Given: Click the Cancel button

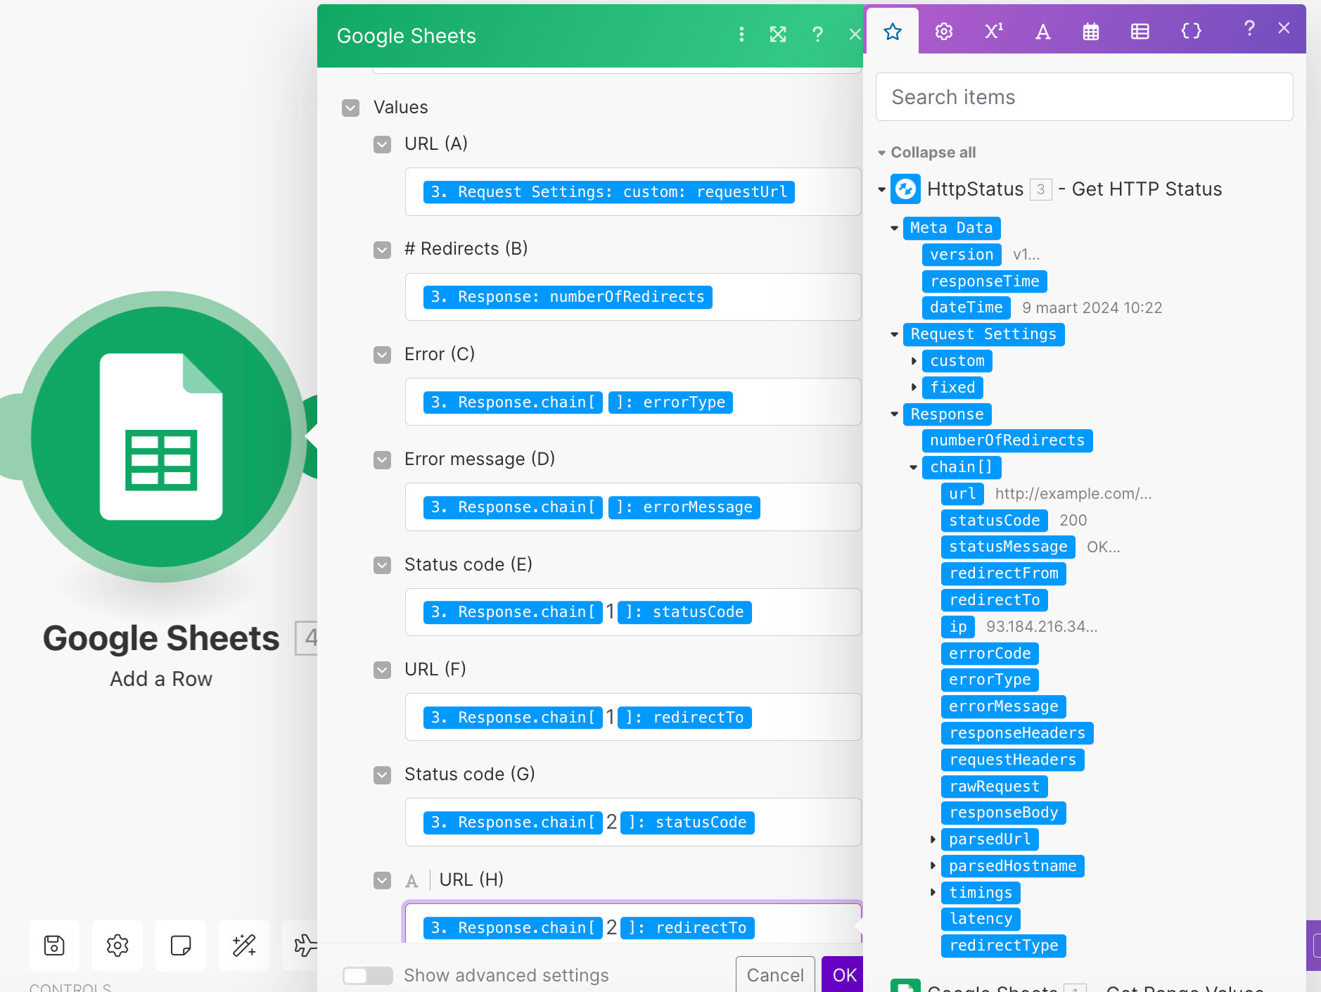Looking at the screenshot, I should click(775, 974).
